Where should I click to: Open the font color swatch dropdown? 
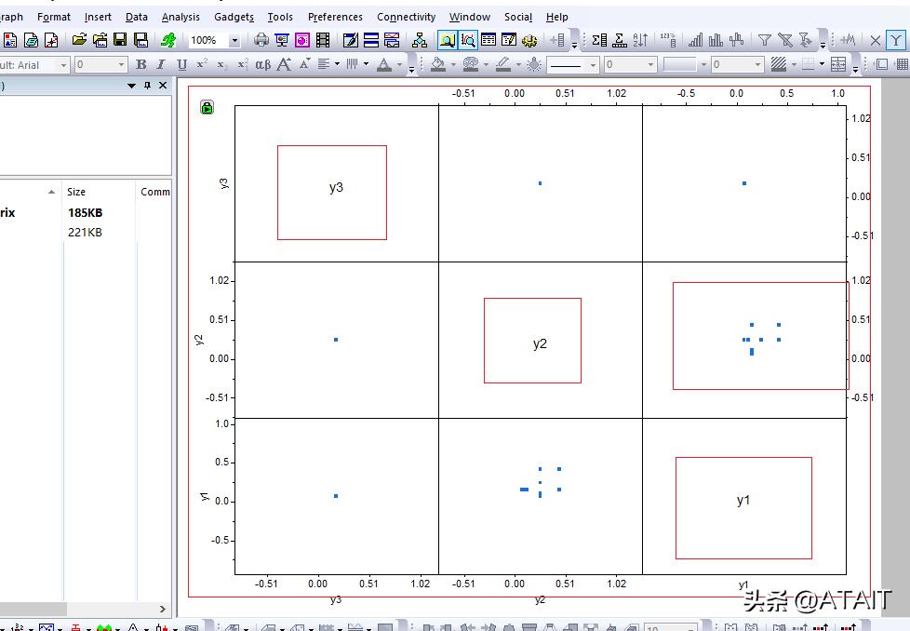398,64
